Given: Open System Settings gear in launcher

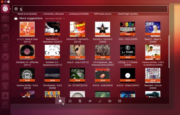Looking at the screenshot, I should click(x=5, y=57).
